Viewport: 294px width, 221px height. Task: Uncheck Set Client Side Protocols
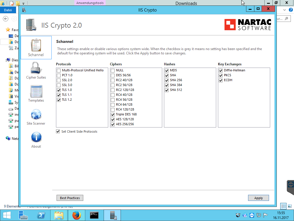[x=59, y=132]
